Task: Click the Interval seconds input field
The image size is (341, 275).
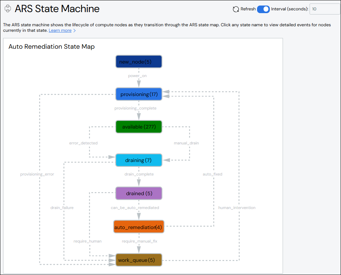Action: point(324,9)
